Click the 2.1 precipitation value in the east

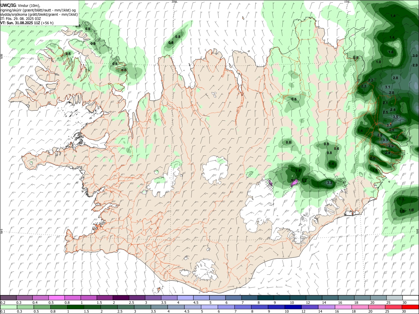pos(385,103)
